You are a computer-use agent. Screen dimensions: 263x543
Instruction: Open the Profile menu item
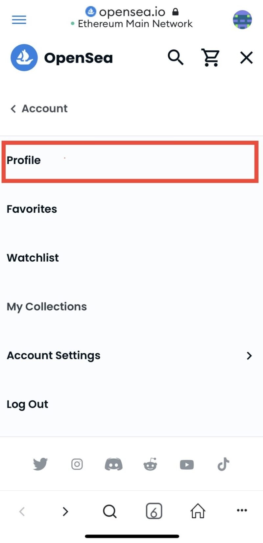[x=130, y=161]
